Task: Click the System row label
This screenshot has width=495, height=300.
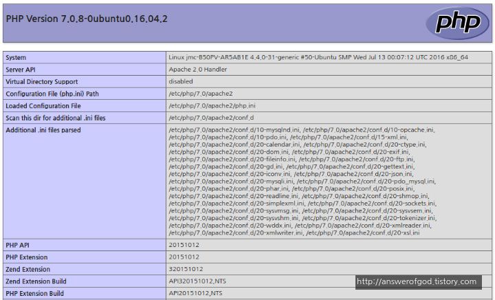Action: tap(16, 58)
